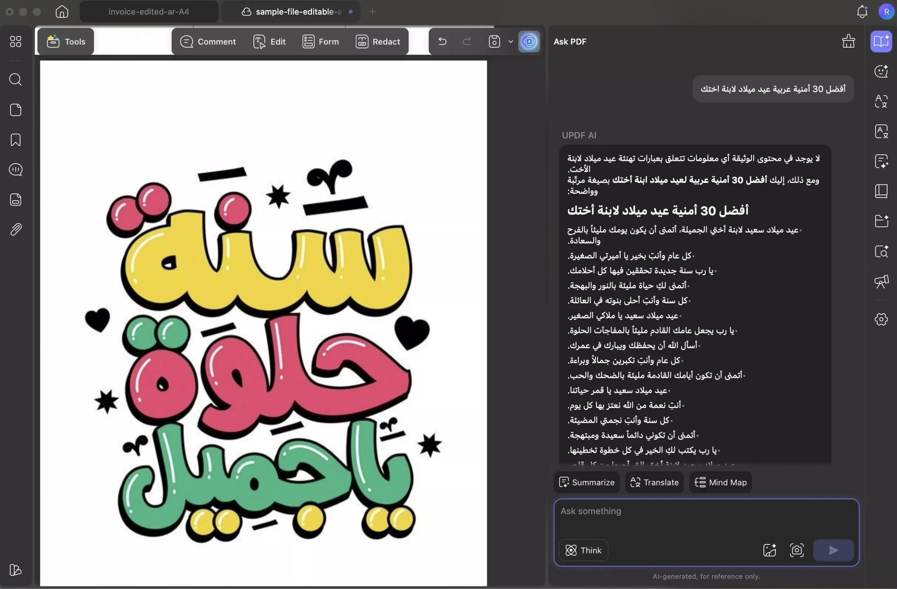Open the Tools menu
897x589 pixels.
click(x=66, y=41)
